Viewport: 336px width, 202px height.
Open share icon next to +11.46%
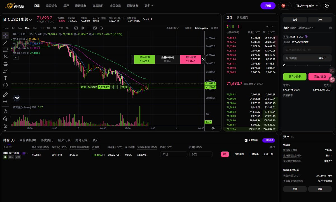coord(103,155)
